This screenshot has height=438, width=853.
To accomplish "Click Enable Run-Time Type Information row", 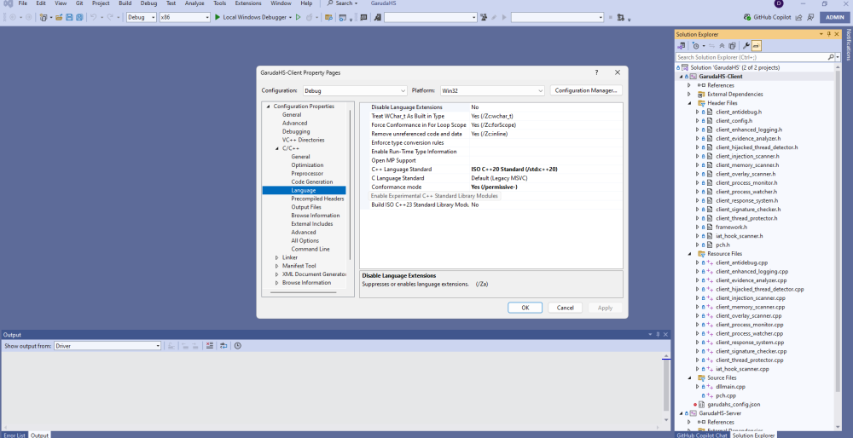I will 490,152.
